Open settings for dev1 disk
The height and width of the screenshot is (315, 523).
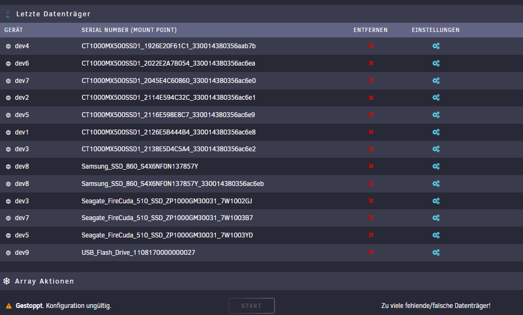(x=436, y=132)
